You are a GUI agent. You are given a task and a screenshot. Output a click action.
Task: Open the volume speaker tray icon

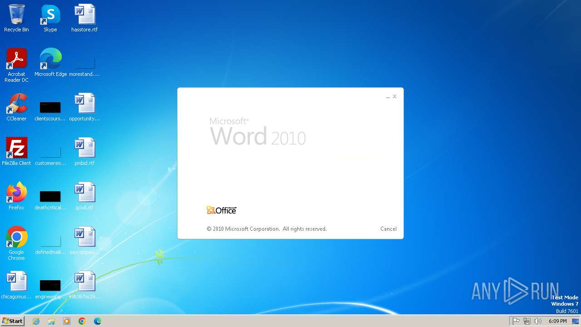tap(538, 321)
